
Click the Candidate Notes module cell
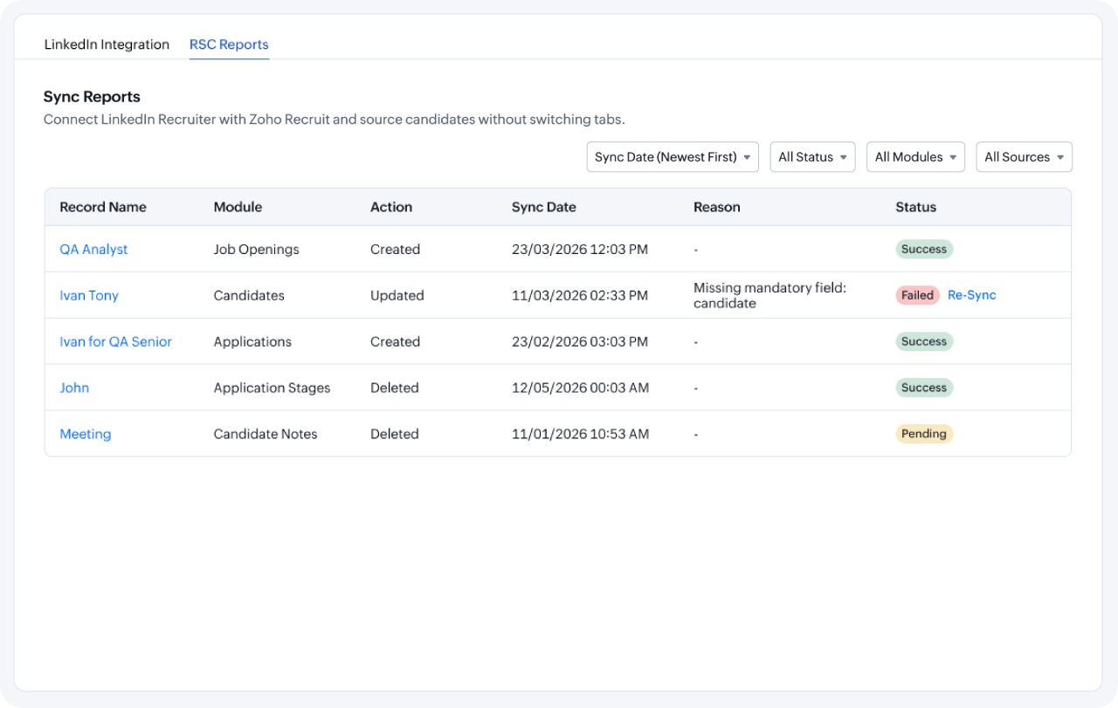tap(266, 435)
